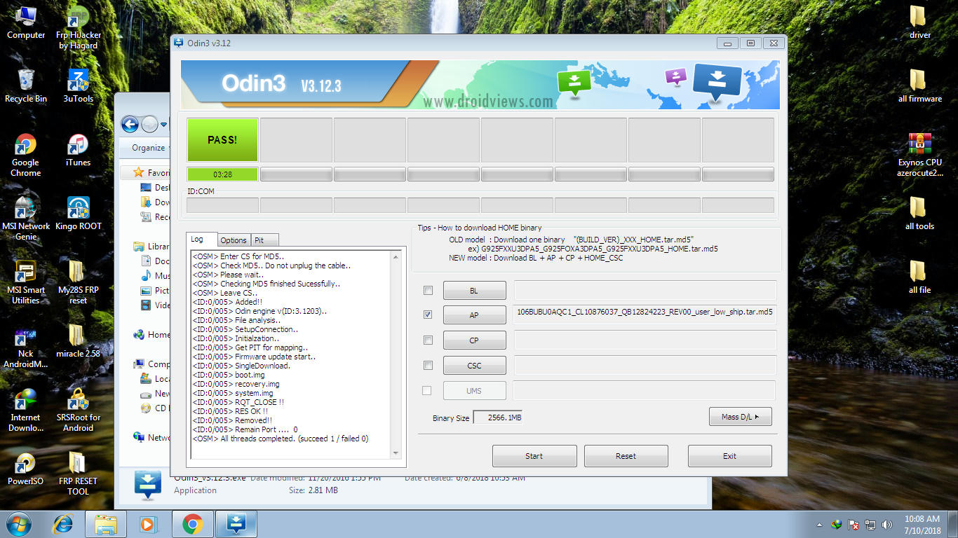Image resolution: width=958 pixels, height=538 pixels.
Task: Launch Internet Download Manager shortcut
Action: click(x=26, y=410)
